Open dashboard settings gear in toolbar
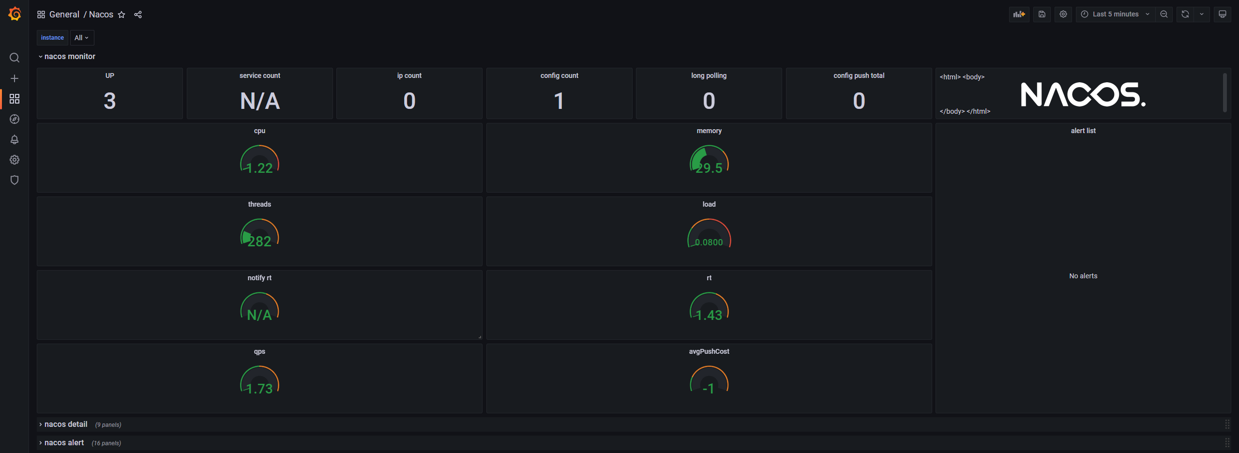1239x453 pixels. [1063, 14]
